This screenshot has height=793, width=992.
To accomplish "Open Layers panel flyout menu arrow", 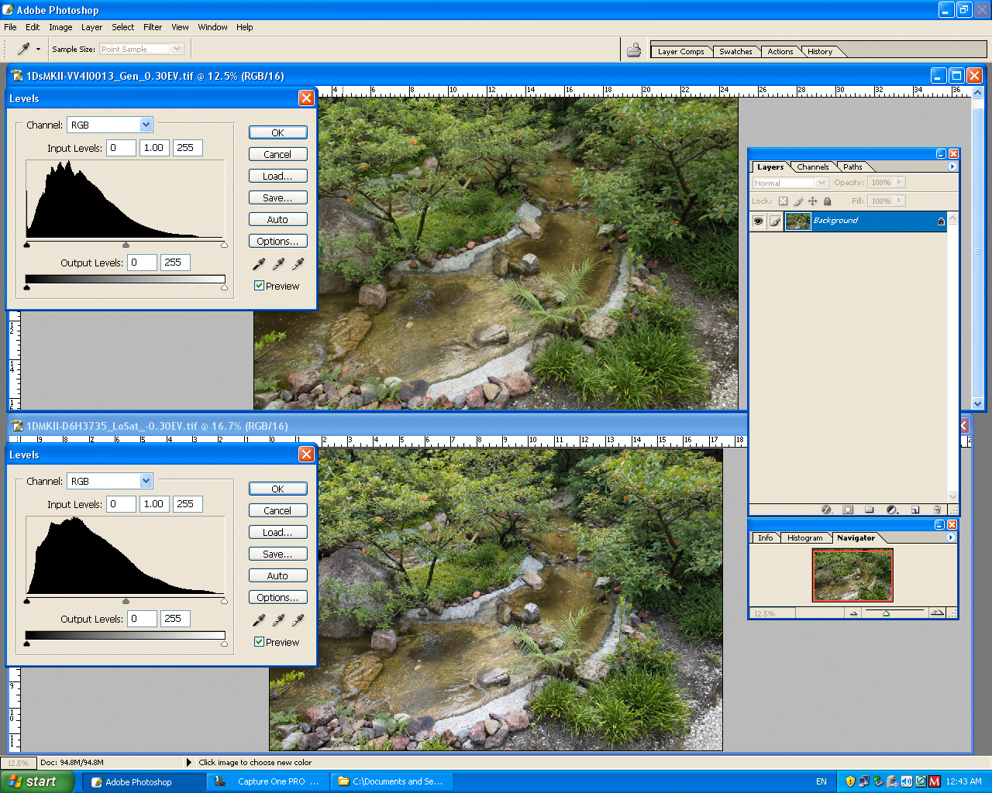I will (x=952, y=166).
